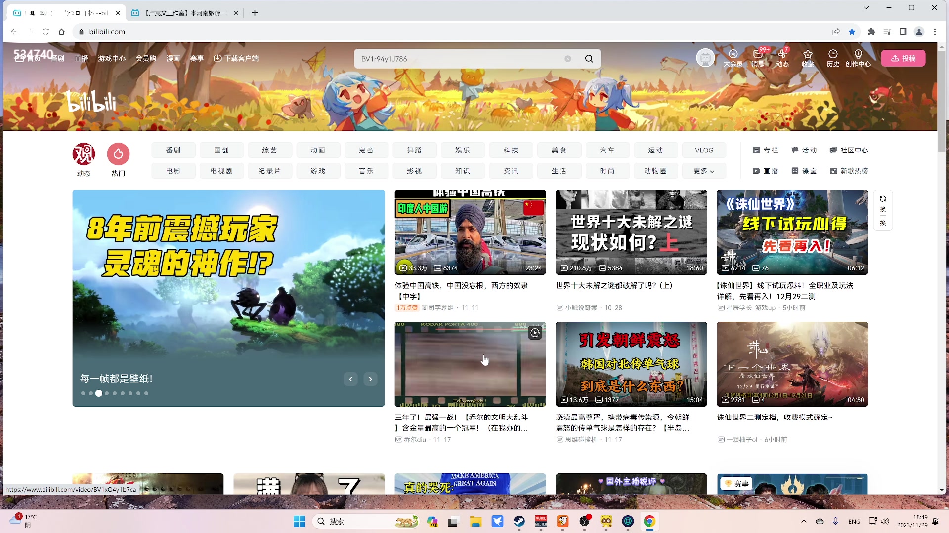Open Windows Start menu

[x=299, y=521]
